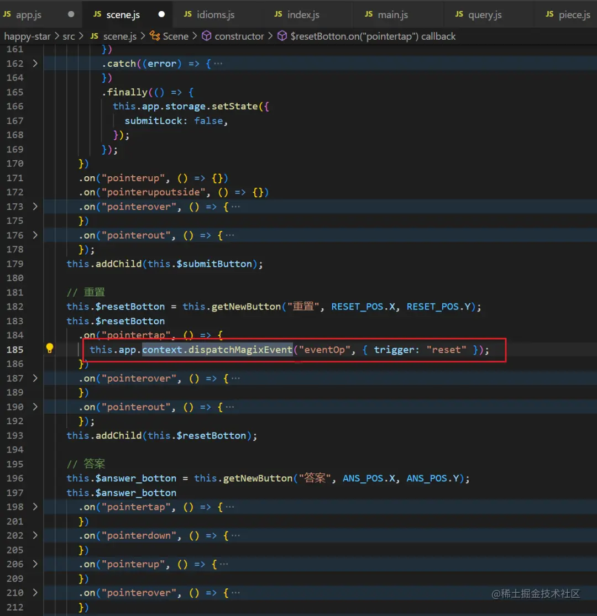This screenshot has height=616, width=597.
Task: Open the idioms.js tab
Action: click(216, 14)
